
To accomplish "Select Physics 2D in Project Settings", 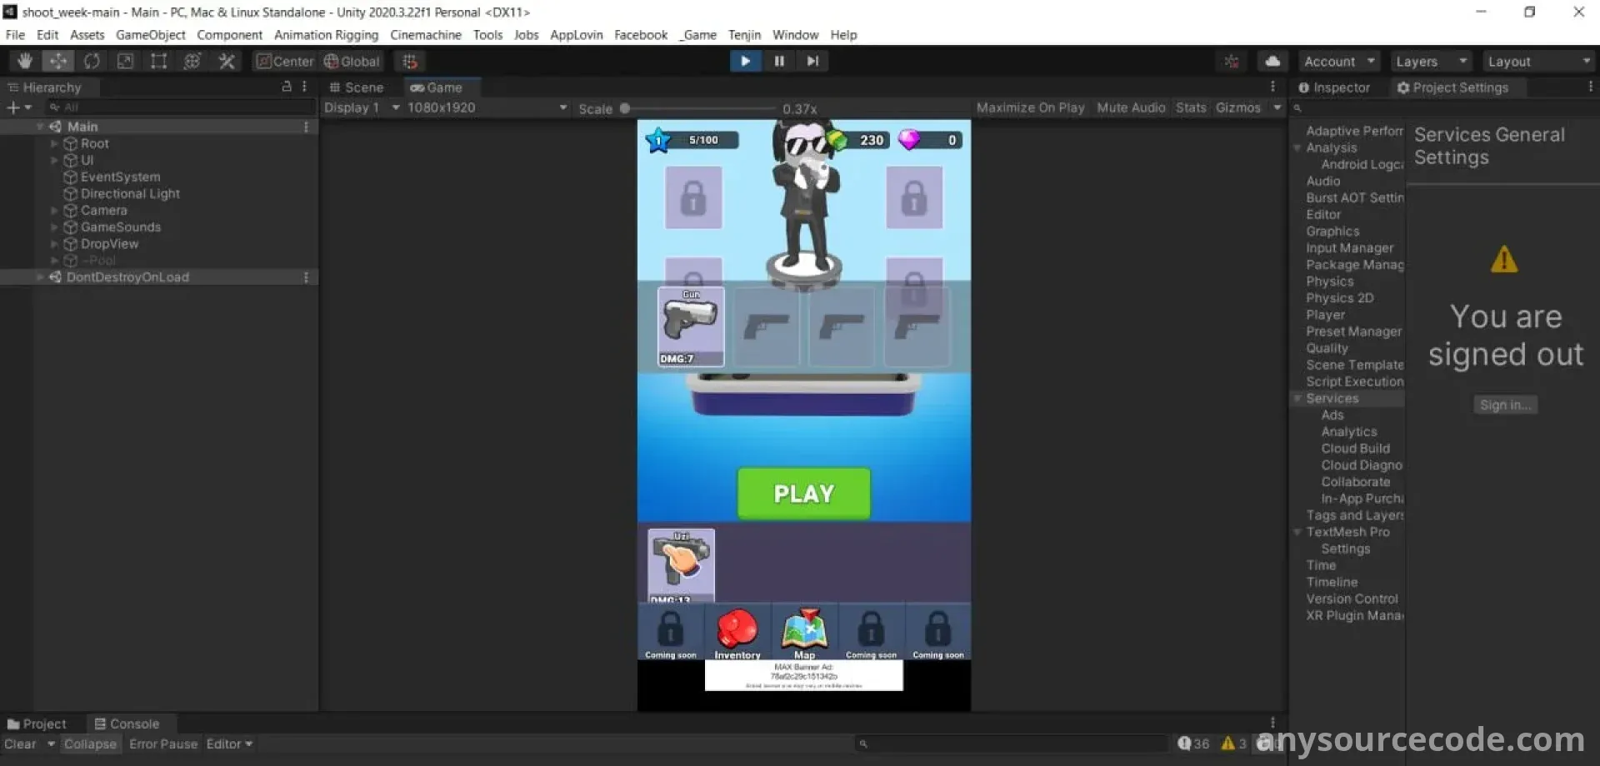I will pos(1339,298).
